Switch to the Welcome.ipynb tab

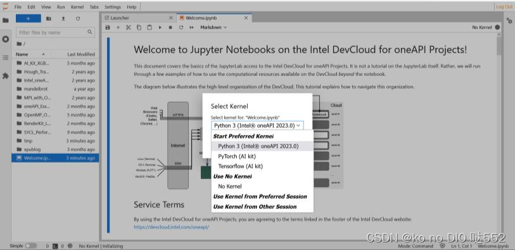tap(214, 18)
